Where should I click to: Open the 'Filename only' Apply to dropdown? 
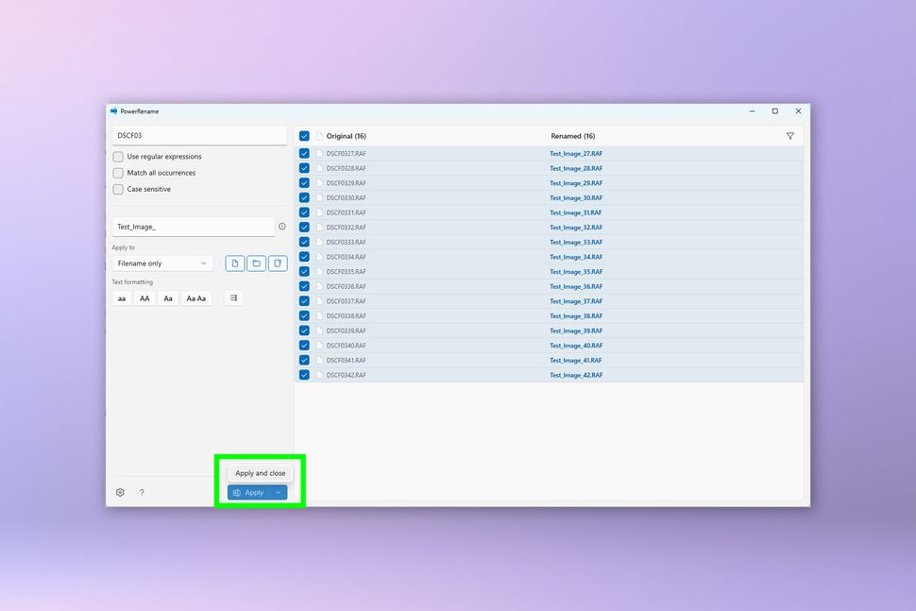click(x=161, y=263)
